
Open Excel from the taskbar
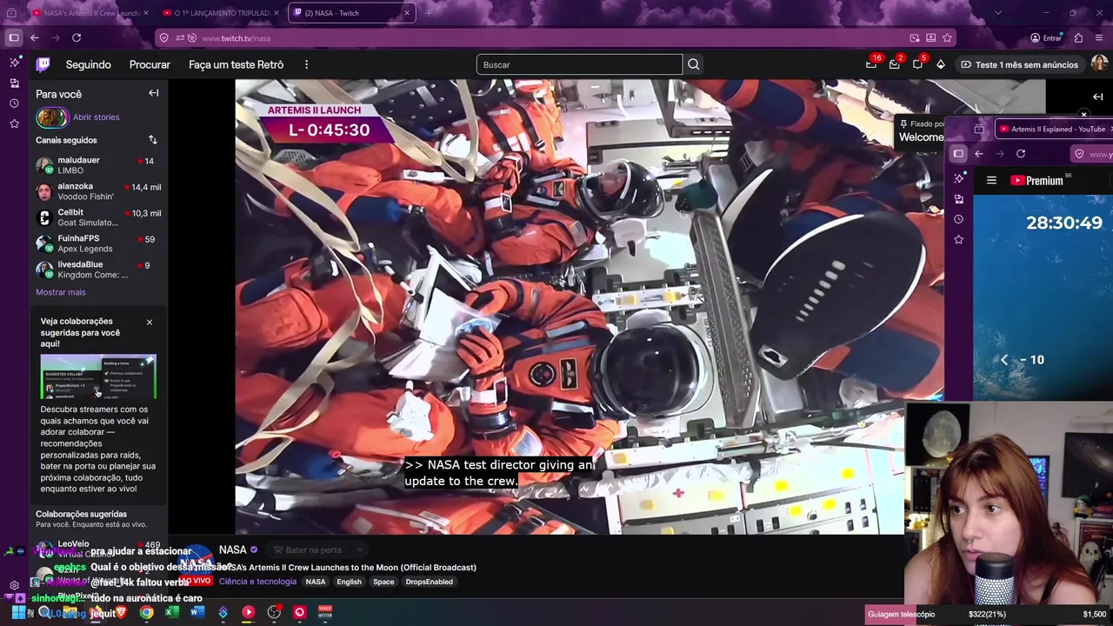(x=171, y=612)
